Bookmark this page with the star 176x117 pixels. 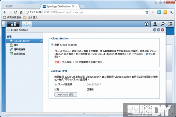pos(147,12)
